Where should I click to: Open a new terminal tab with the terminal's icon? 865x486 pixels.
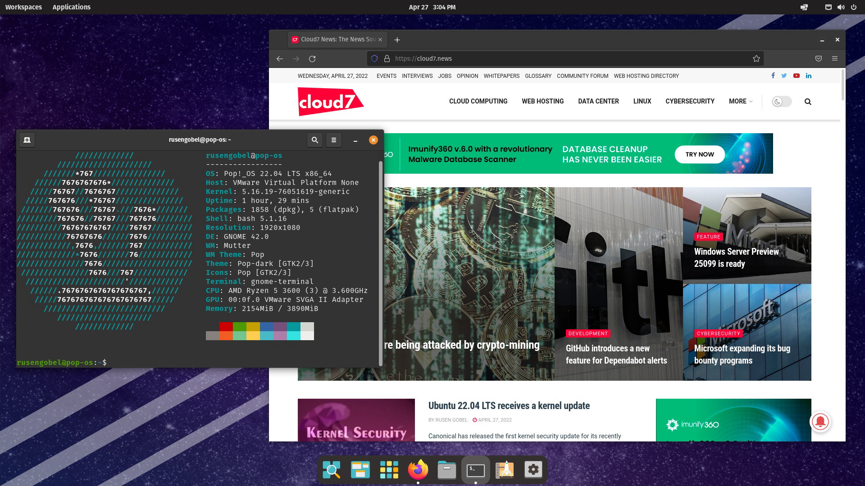click(x=27, y=140)
